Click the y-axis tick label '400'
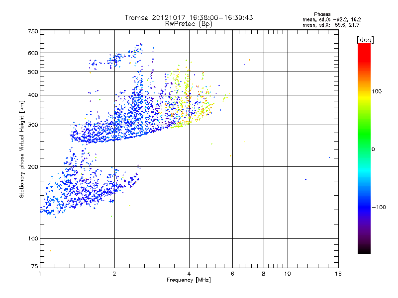The image size is (398, 298). 33,95
